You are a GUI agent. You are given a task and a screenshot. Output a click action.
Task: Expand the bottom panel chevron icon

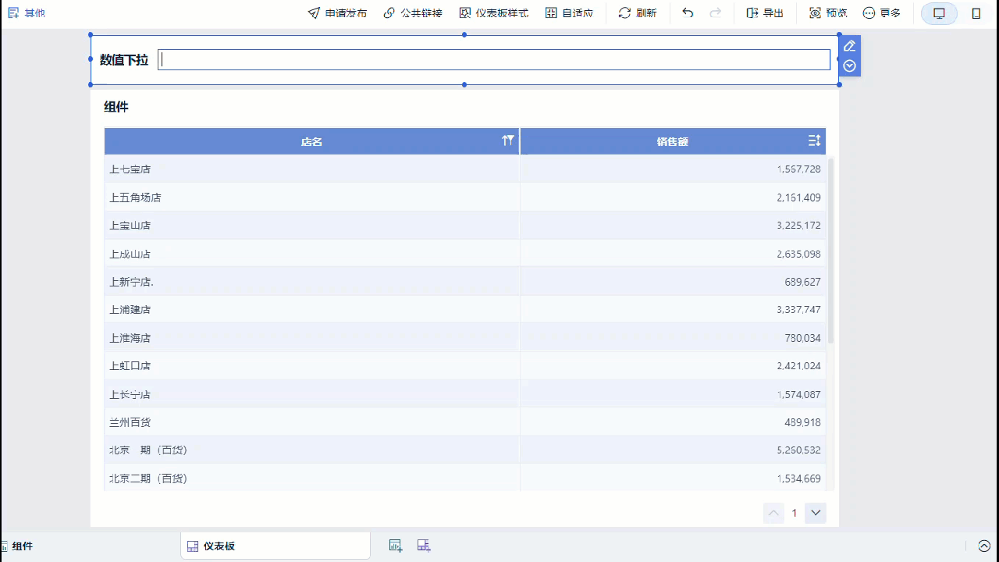coord(984,546)
